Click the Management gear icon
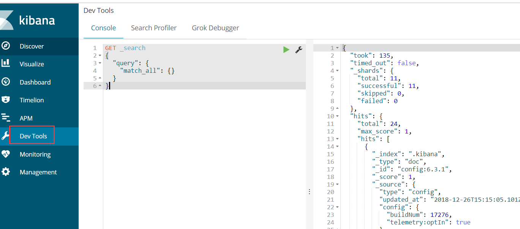Viewport: 520px width, 229px height. (x=6, y=172)
